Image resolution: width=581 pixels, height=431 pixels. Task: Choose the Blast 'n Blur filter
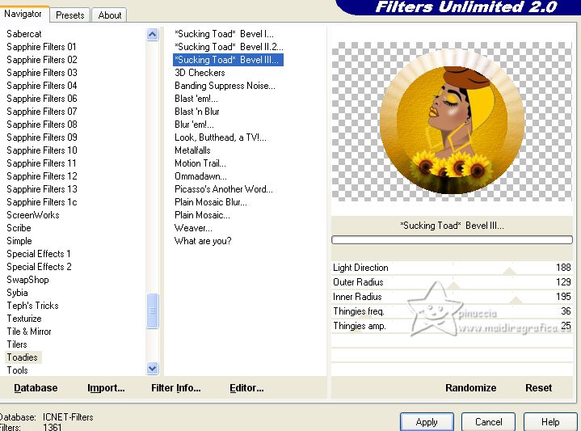point(197,112)
